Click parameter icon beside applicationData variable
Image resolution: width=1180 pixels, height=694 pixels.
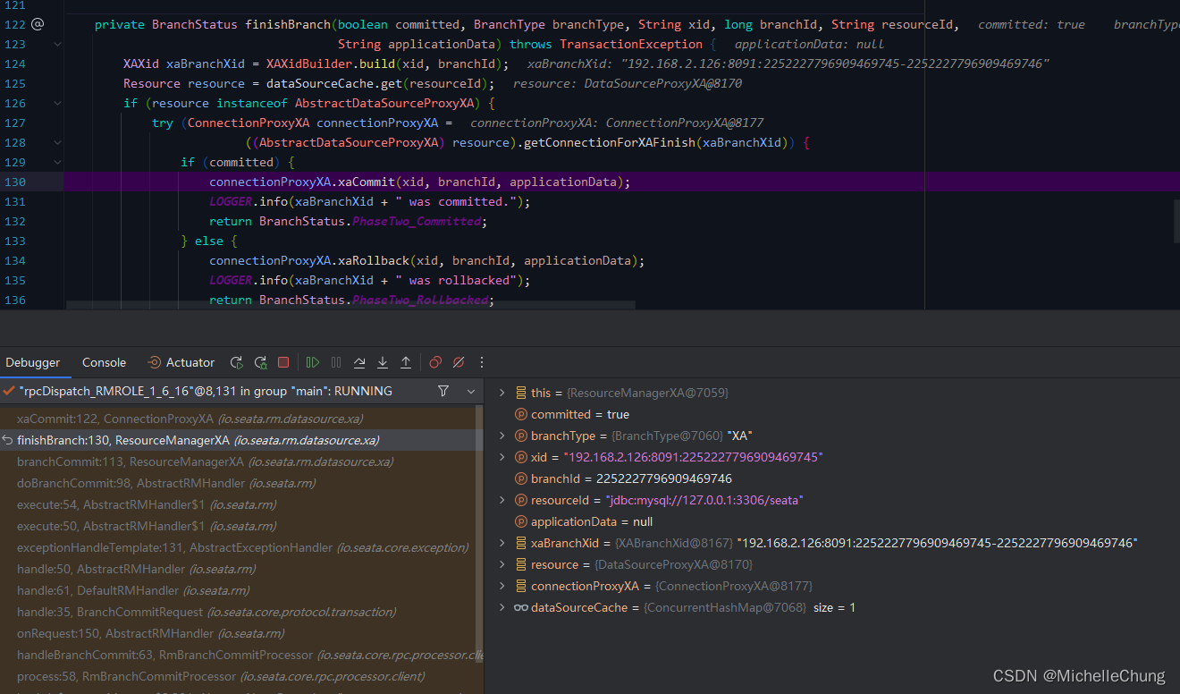(521, 521)
